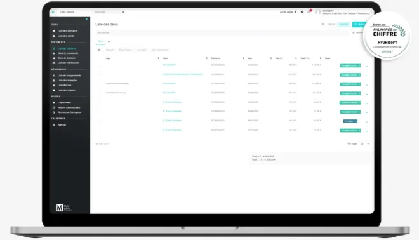
Task: Tick the checkbox of the Commande informatique row
Action: click(x=100, y=84)
